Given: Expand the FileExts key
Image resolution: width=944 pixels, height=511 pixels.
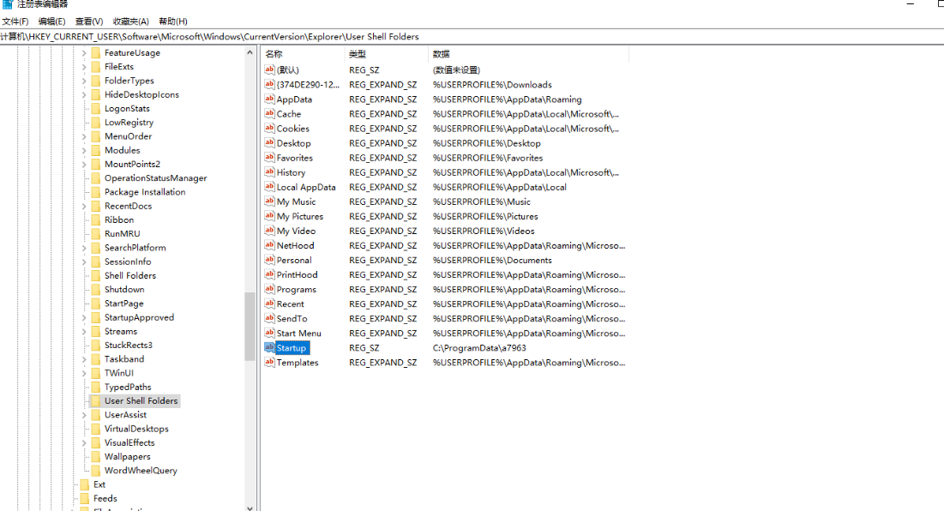Looking at the screenshot, I should pyautogui.click(x=84, y=67).
